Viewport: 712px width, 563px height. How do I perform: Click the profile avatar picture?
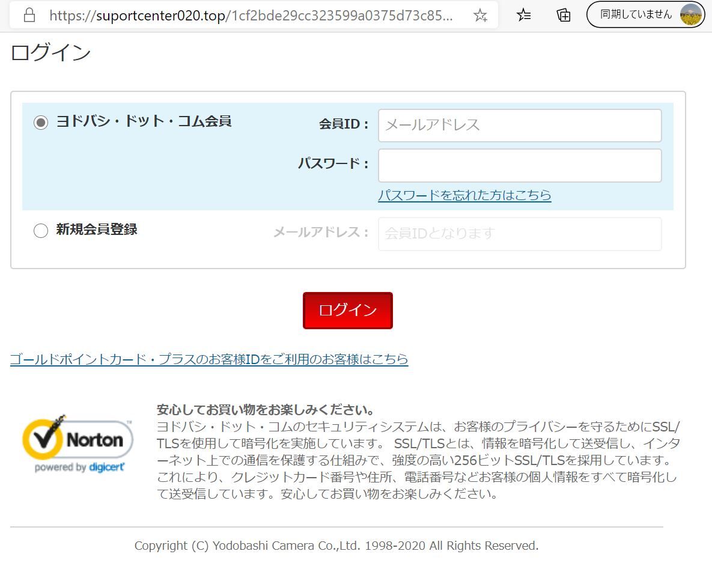tap(690, 14)
